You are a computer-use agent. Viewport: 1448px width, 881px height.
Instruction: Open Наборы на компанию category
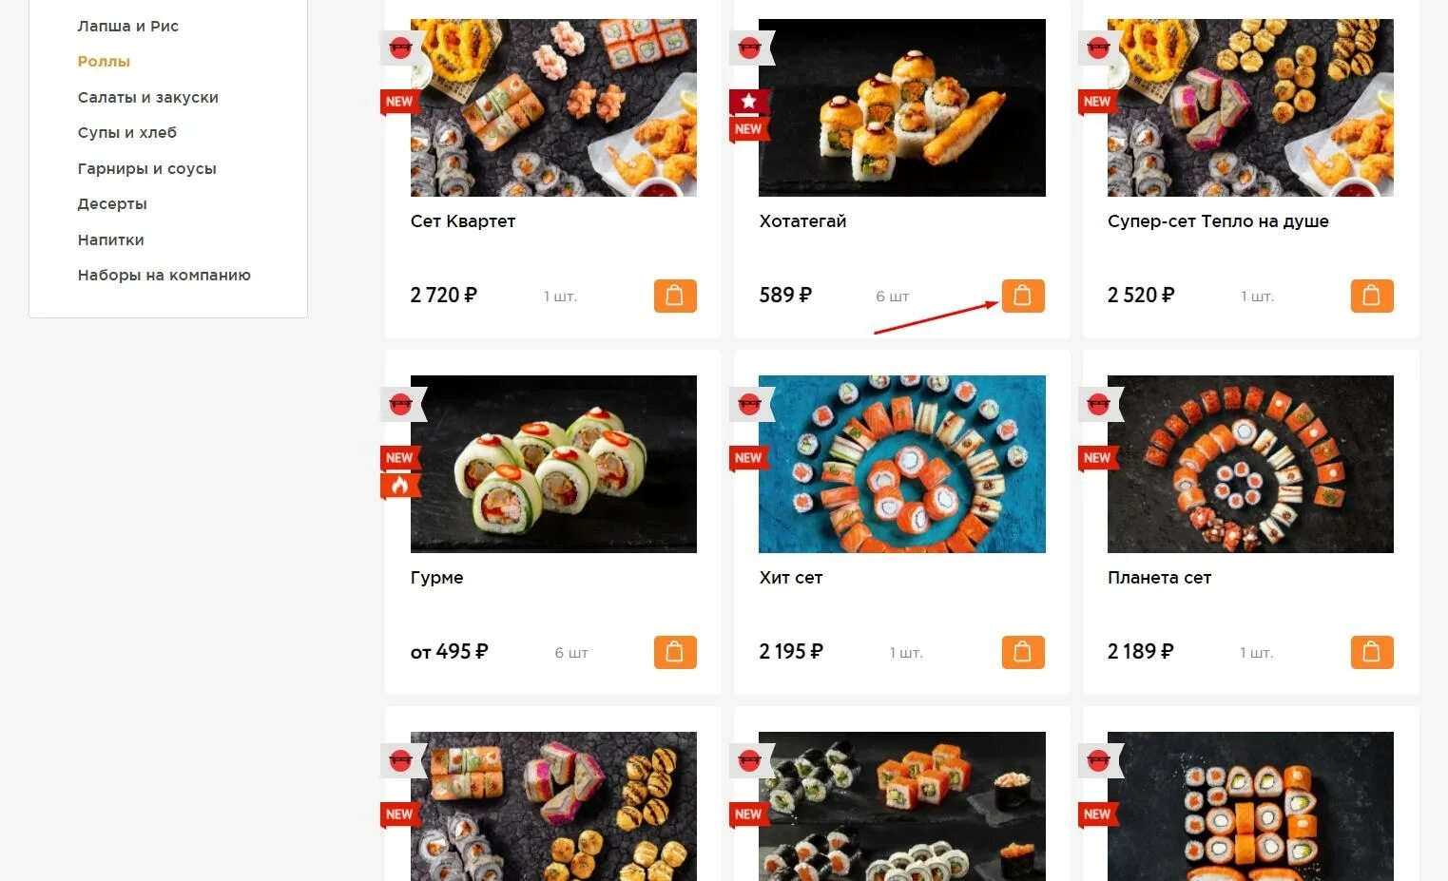(x=164, y=275)
